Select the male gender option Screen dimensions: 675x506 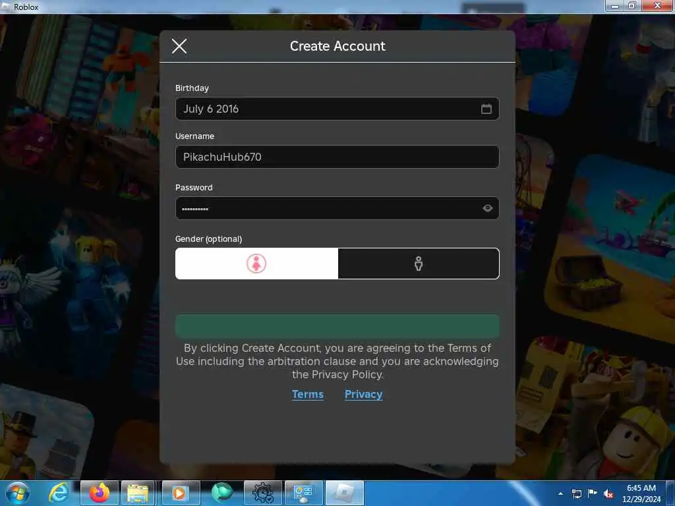(419, 264)
